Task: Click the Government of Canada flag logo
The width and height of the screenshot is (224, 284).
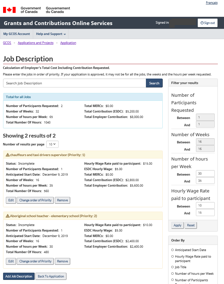Action: point(10,10)
